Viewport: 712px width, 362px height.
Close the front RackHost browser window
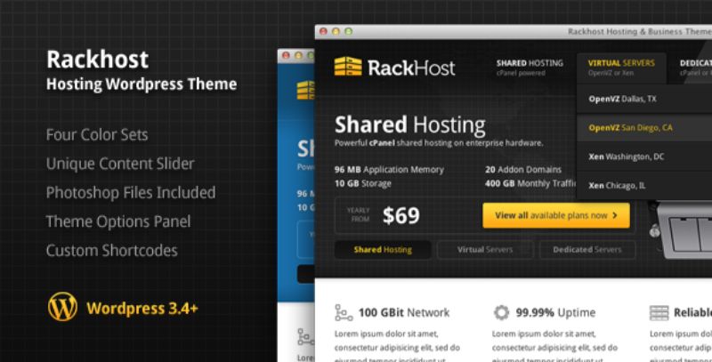tap(323, 31)
